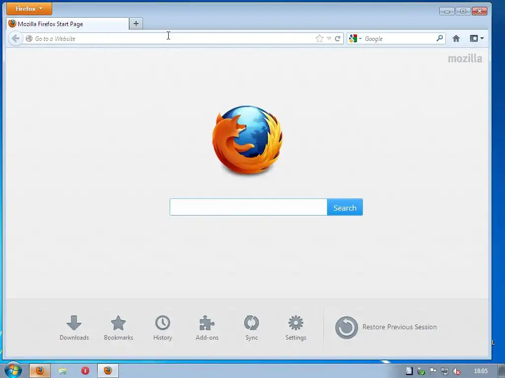
Task: Open the orange Firefox menu button
Action: (x=29, y=9)
